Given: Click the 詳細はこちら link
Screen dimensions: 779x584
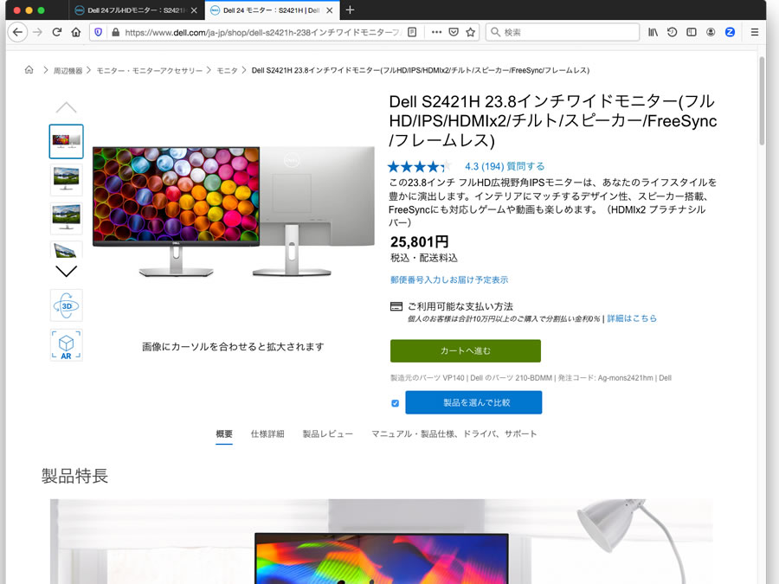Looking at the screenshot, I should coord(632,318).
